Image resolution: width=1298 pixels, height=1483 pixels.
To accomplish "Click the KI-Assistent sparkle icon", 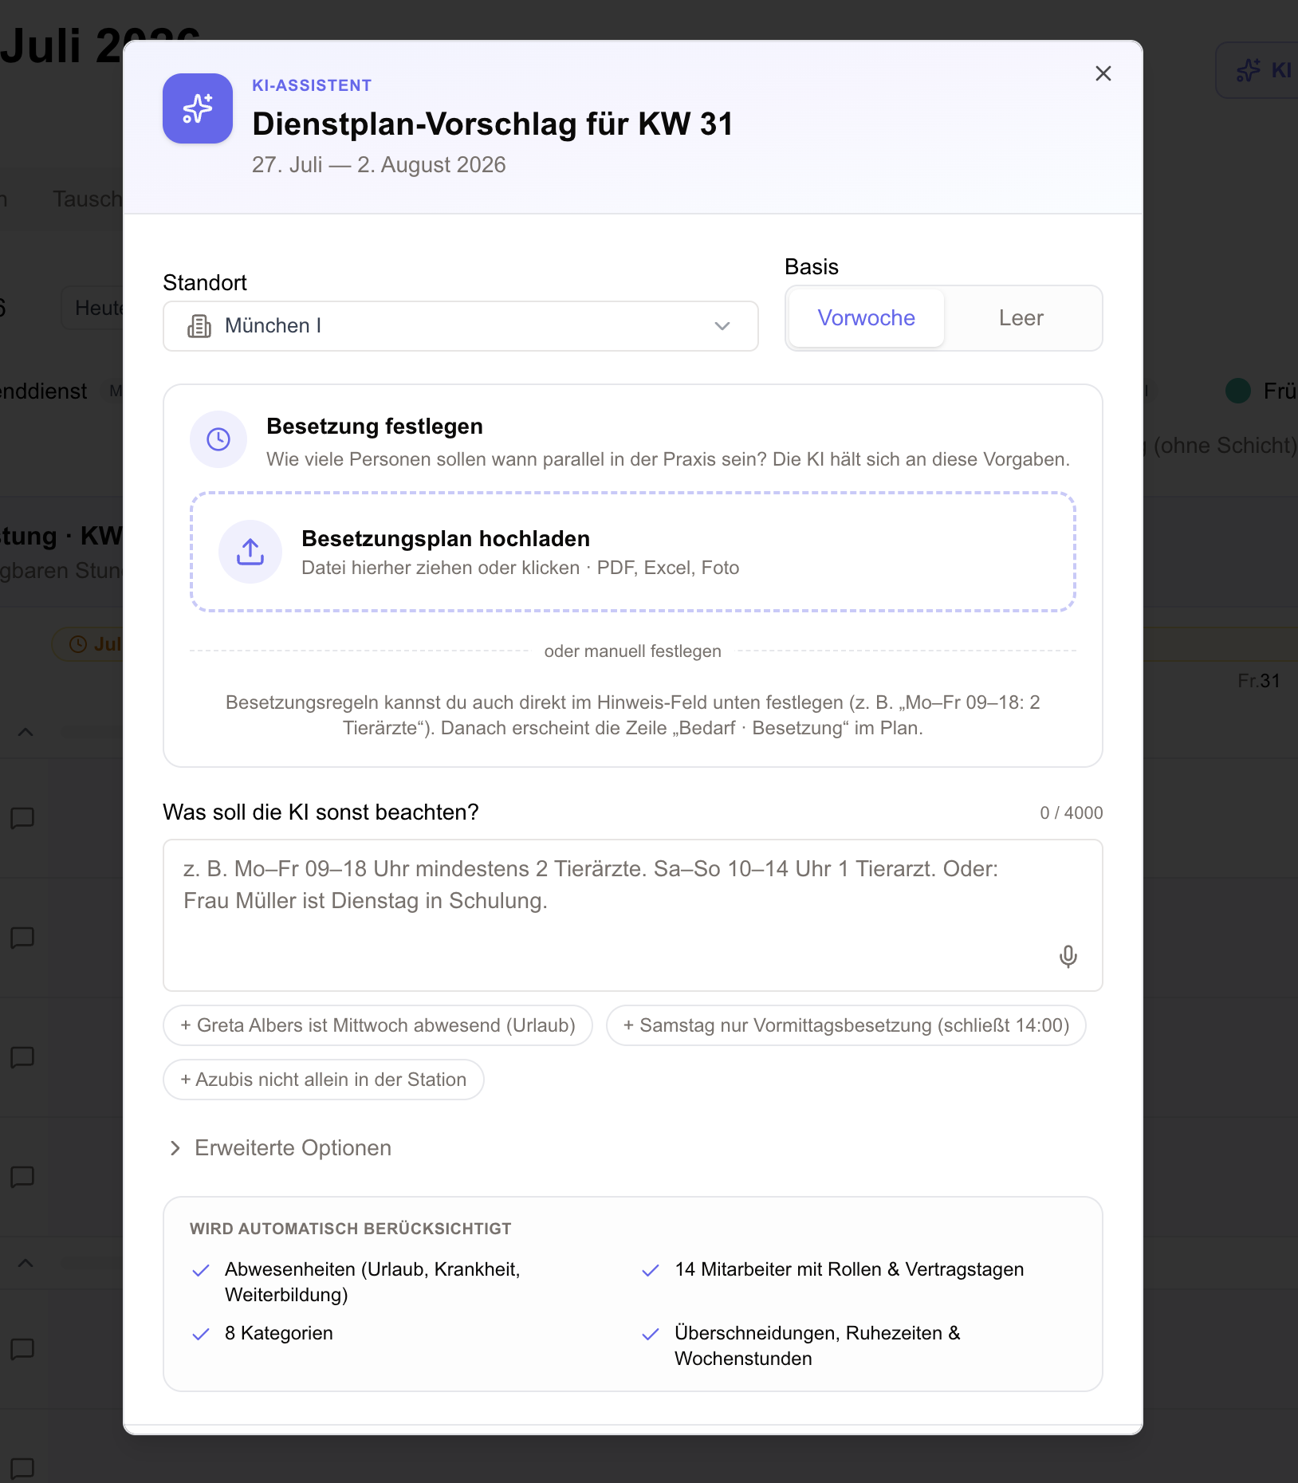I will point(198,108).
